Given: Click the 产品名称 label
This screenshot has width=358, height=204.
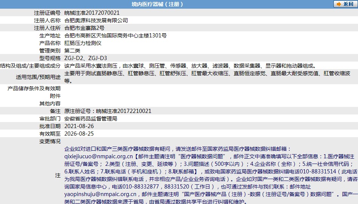Looking at the screenshot, I should coord(50,43).
